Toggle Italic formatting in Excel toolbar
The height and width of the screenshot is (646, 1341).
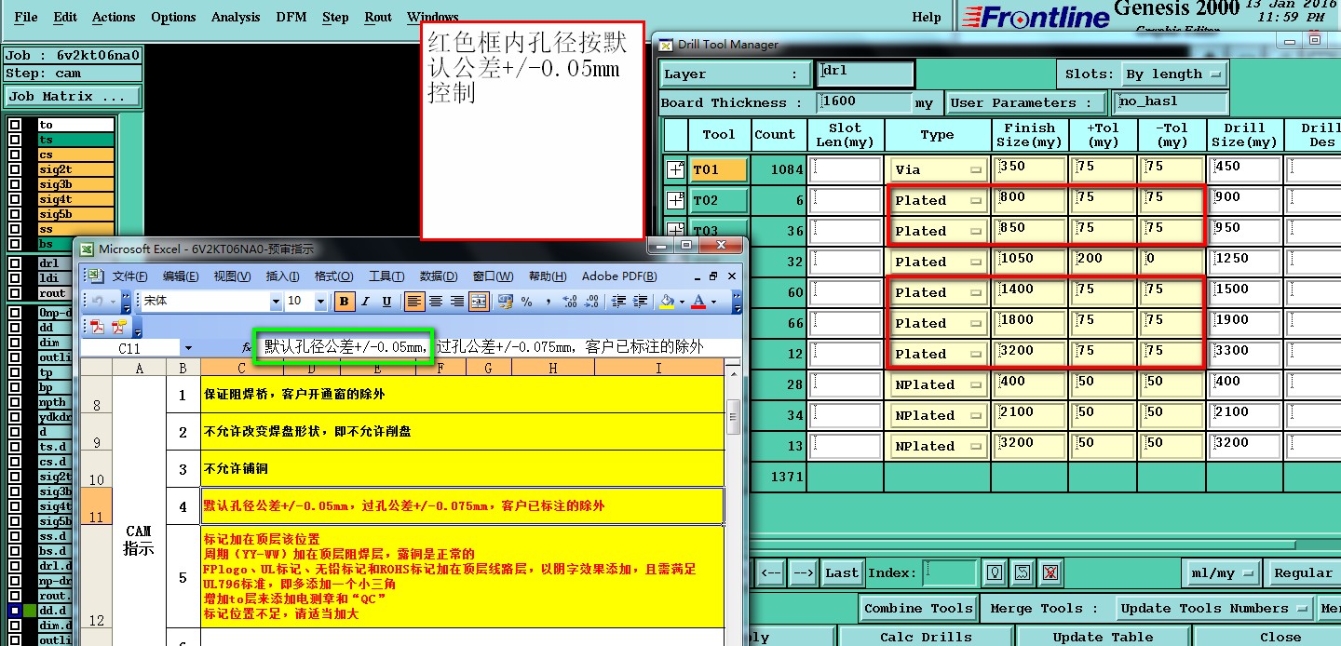pos(365,302)
